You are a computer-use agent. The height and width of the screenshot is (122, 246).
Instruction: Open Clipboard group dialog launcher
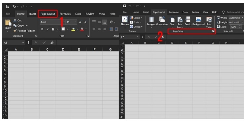tap(36, 36)
